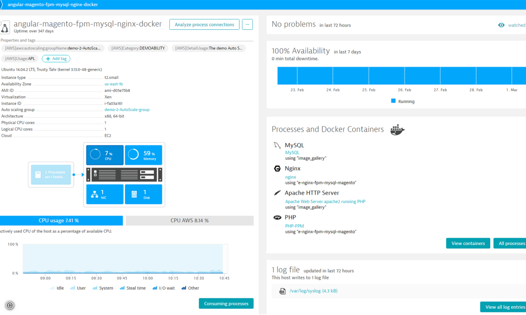Image resolution: width=526 pixels, height=315 pixels.
Task: Click the Apache feather icon
Action: pyautogui.click(x=277, y=193)
